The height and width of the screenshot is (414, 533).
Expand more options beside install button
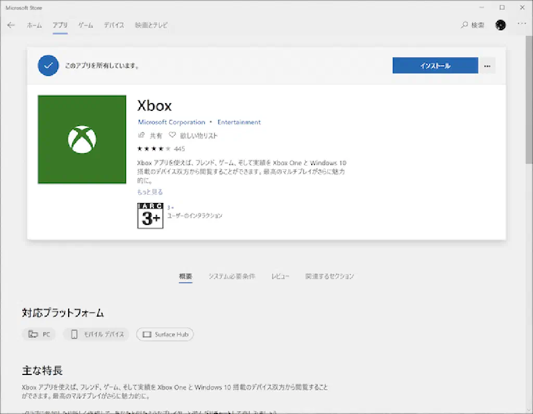click(487, 66)
